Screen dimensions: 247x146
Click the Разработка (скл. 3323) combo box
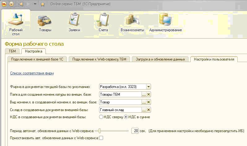click(125, 87)
